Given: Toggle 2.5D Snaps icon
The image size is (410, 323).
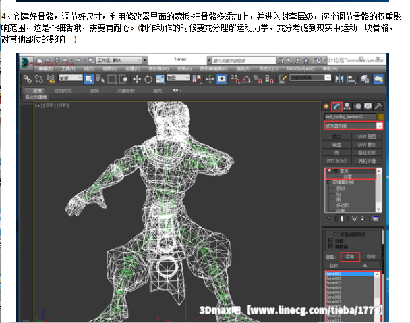Looking at the screenshot, I should 235,79.
